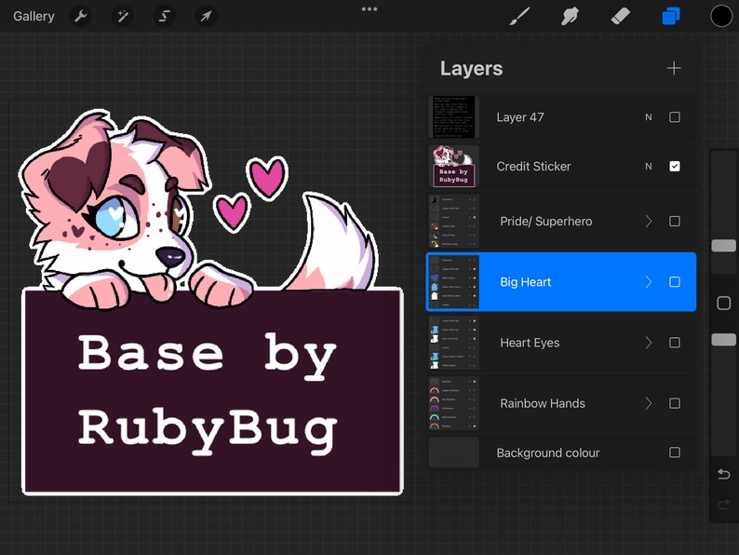Tap the sidebar modify square button
Image resolution: width=739 pixels, height=555 pixels.
coord(723,304)
